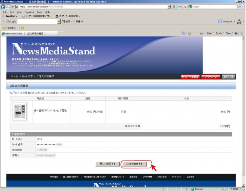
Task: Open the Norton dropdown menu
Action: click(x=11, y=16)
